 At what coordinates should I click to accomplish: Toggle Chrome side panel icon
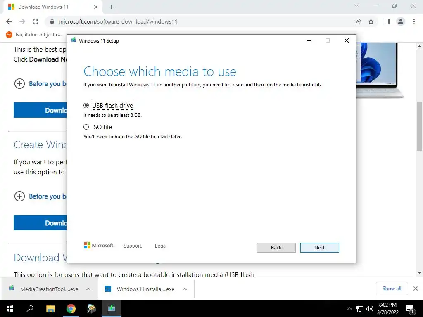point(387,21)
